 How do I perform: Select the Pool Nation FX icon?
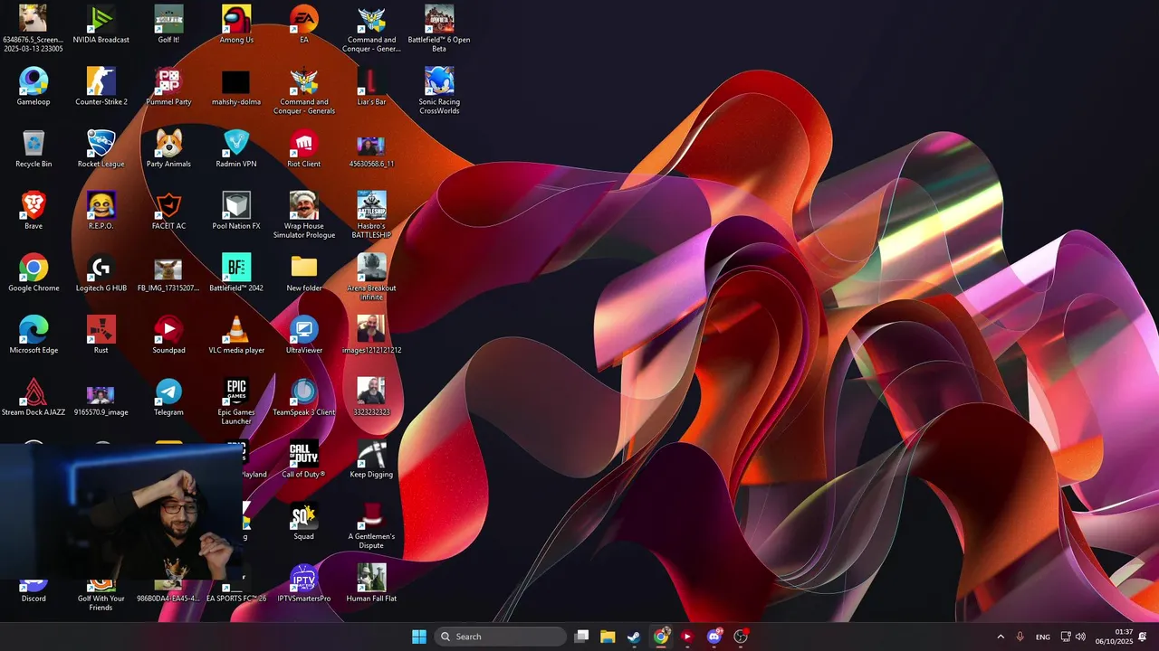[x=236, y=211]
